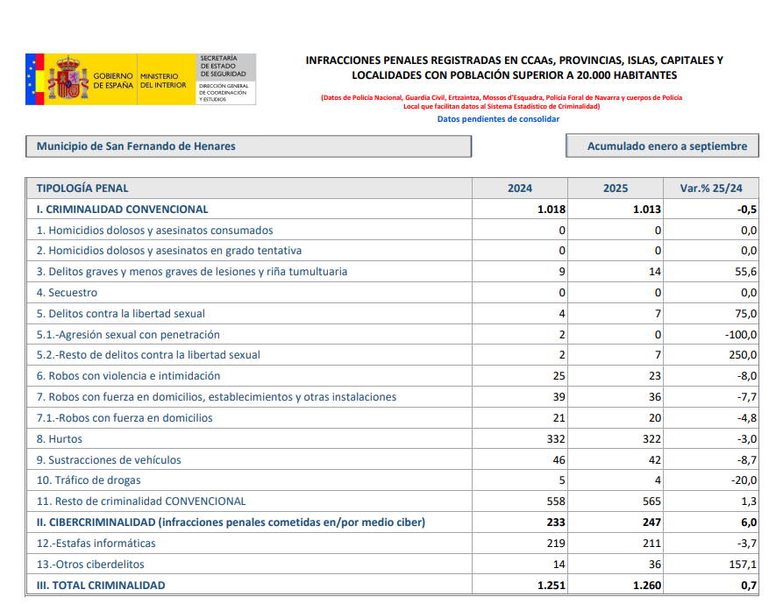Select the 8. Hurtos row label
The image size is (776, 604).
[60, 438]
